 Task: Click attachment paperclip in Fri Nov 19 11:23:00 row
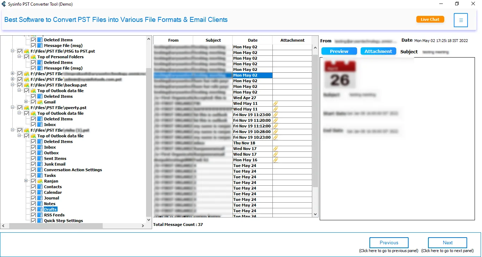coord(276,115)
